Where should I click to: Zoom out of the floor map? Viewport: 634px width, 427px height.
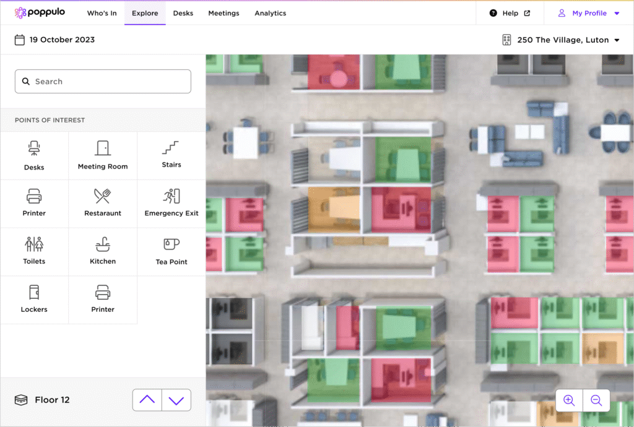[x=596, y=400]
